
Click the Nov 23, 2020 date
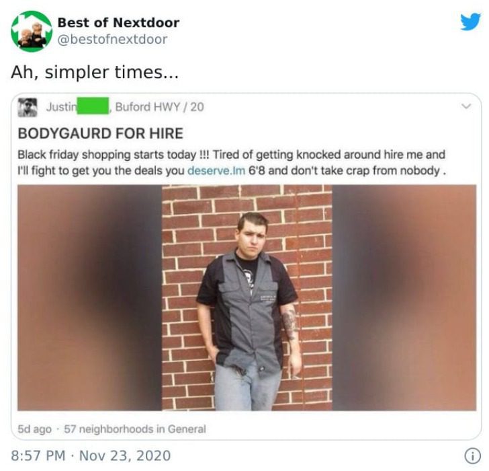(x=125, y=456)
